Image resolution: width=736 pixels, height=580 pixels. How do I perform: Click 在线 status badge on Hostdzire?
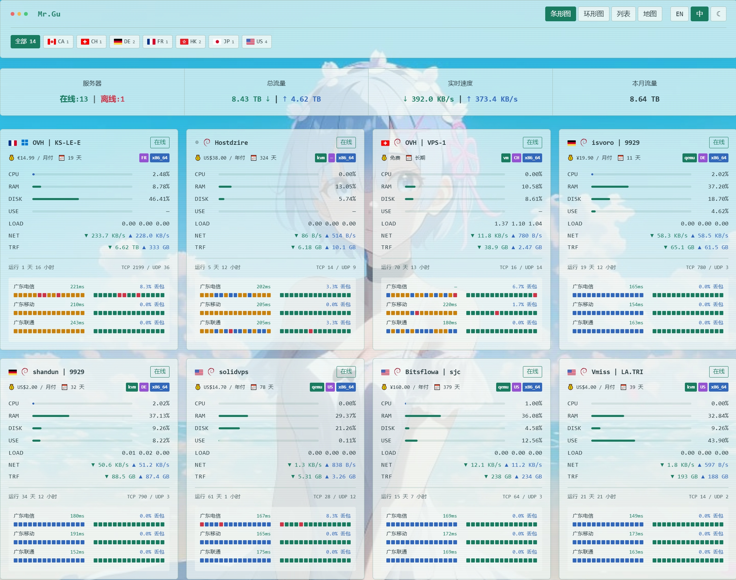tap(346, 142)
